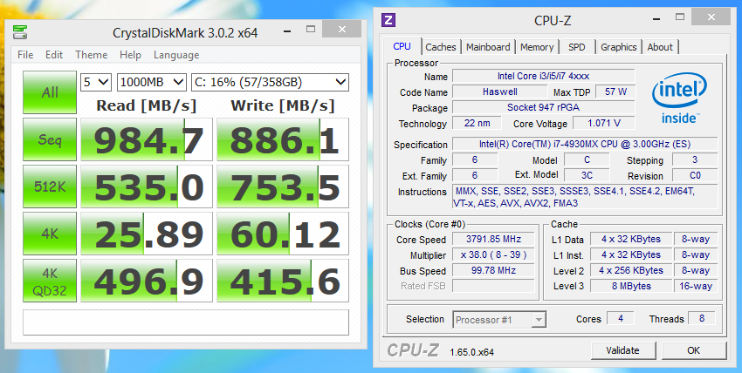
Task: Click the 4K write result 60.12
Action: pyautogui.click(x=283, y=234)
